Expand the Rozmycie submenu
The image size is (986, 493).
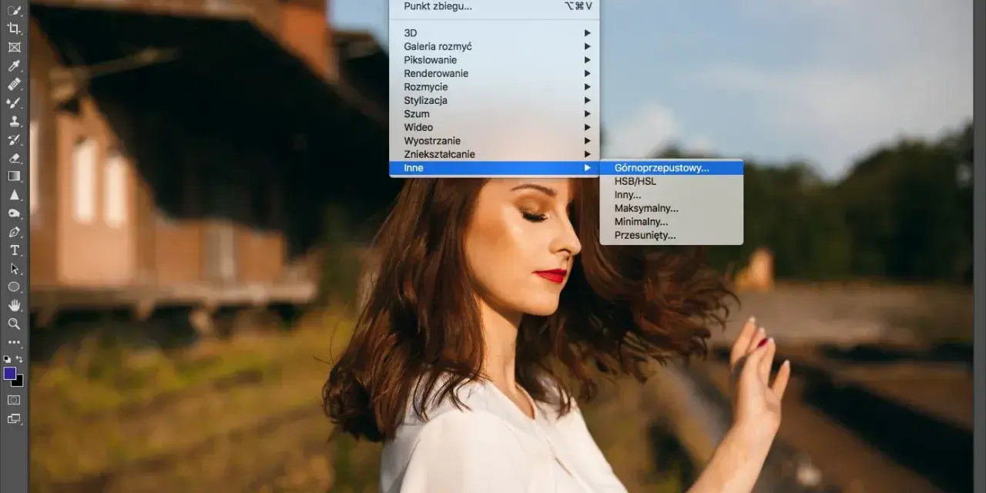pos(495,87)
